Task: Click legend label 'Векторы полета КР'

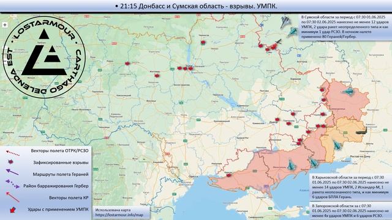Action: pyautogui.click(x=69, y=197)
